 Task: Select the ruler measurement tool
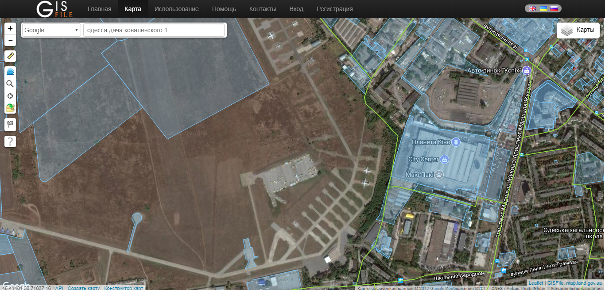coord(10,56)
